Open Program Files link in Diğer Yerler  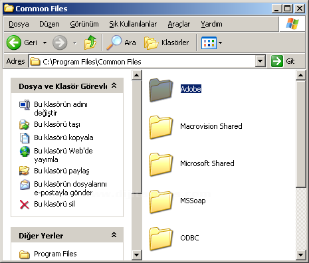(x=55, y=254)
